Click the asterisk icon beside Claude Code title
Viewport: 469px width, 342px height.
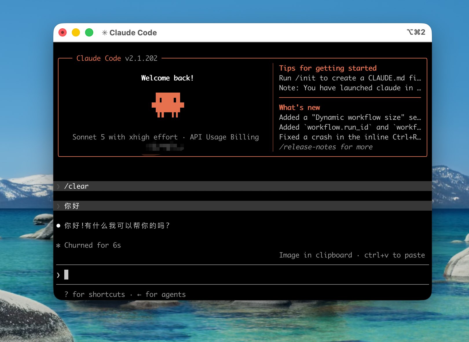click(105, 33)
